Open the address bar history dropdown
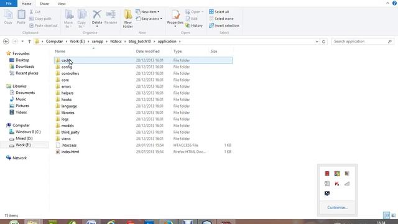398x224 pixels. click(x=317, y=42)
